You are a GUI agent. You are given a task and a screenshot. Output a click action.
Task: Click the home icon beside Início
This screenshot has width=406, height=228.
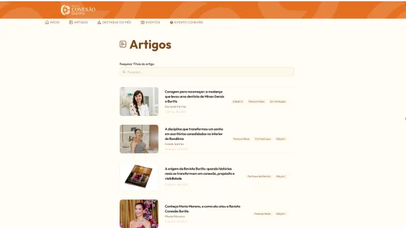[47, 22]
